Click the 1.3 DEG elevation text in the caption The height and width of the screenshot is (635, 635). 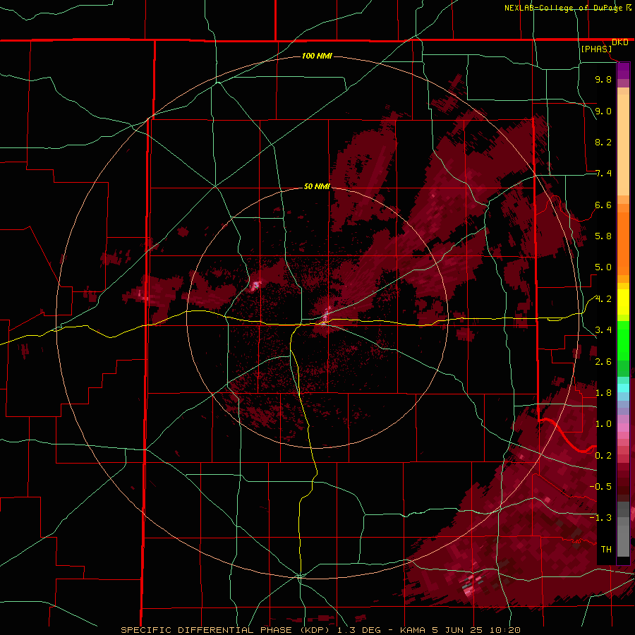click(x=361, y=630)
